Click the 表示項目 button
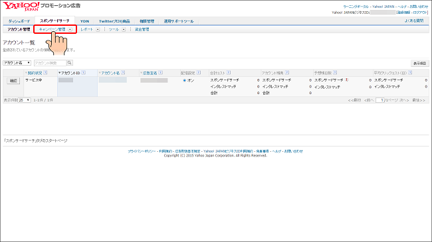The height and width of the screenshot is (242, 432). coord(419,63)
